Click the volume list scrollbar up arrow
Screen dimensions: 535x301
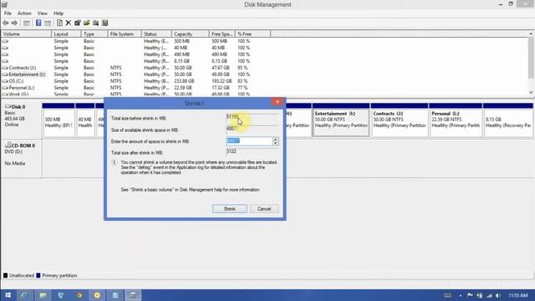(531, 33)
